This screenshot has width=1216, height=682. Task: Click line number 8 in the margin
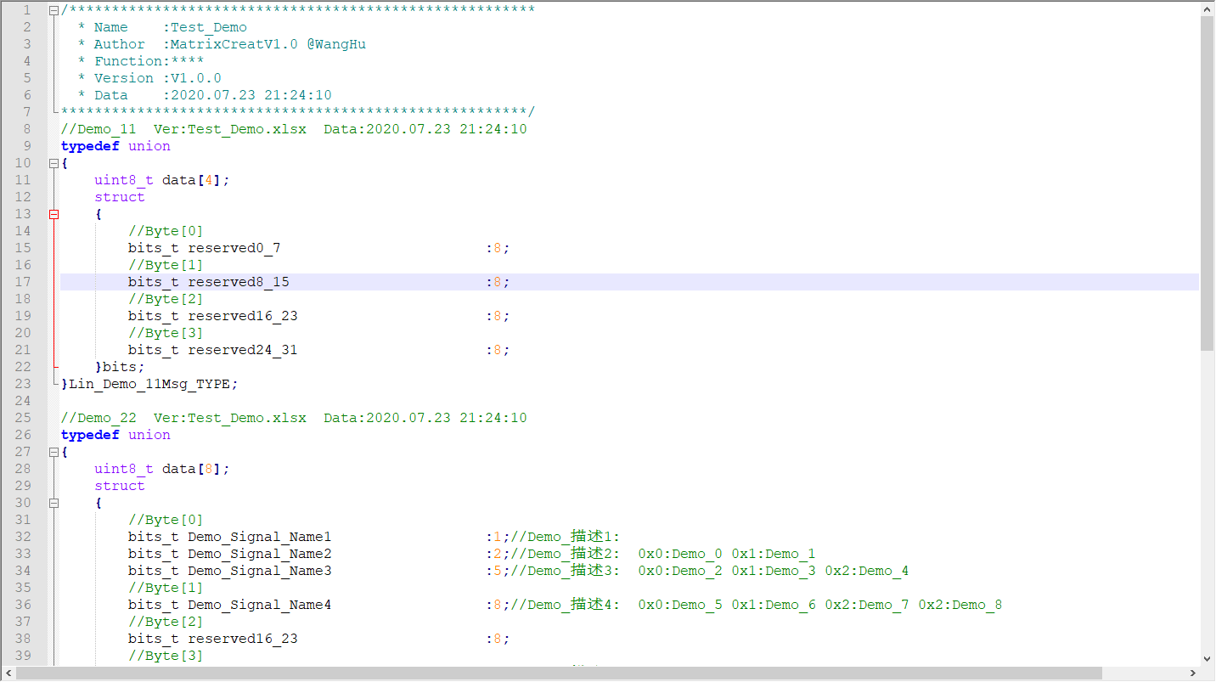coord(27,129)
